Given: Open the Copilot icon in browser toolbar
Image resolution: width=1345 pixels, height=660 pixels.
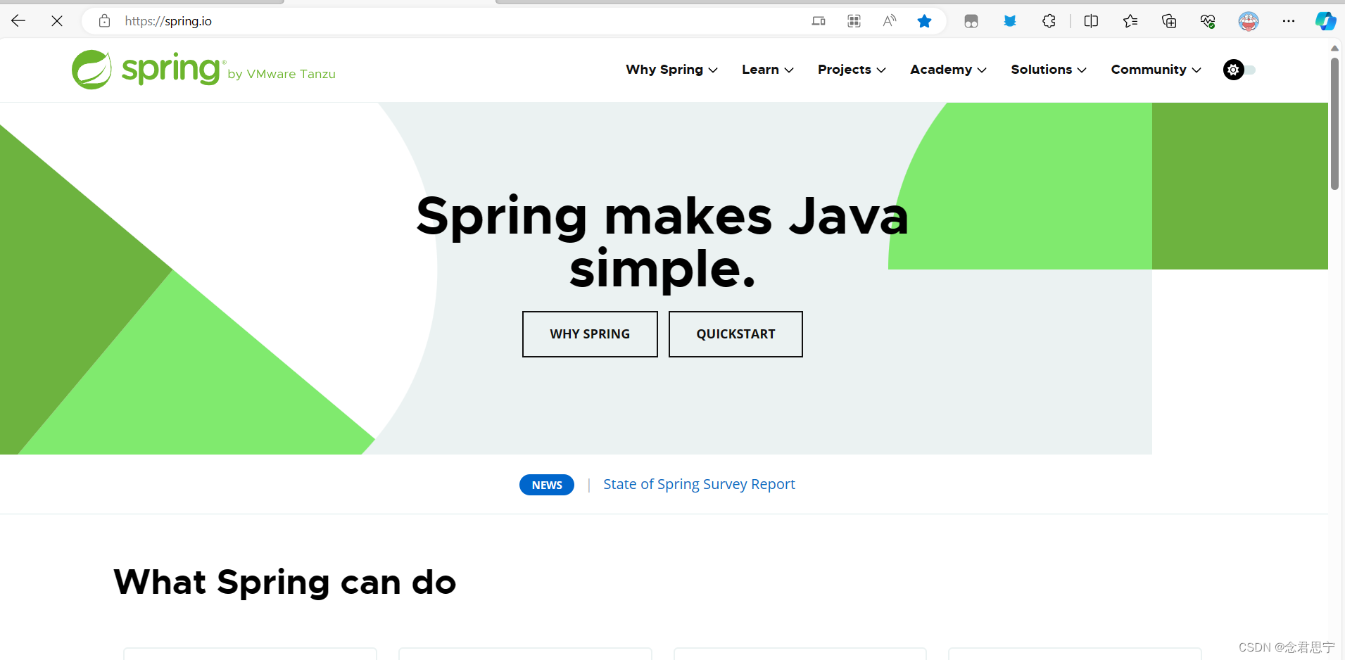Looking at the screenshot, I should (x=1326, y=21).
